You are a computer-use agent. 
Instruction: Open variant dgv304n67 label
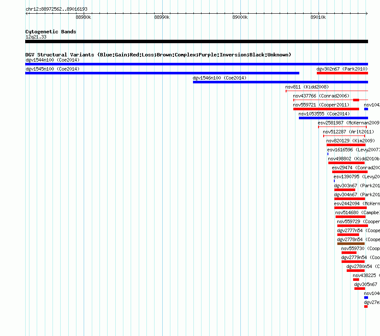pyautogui.click(x=357, y=195)
